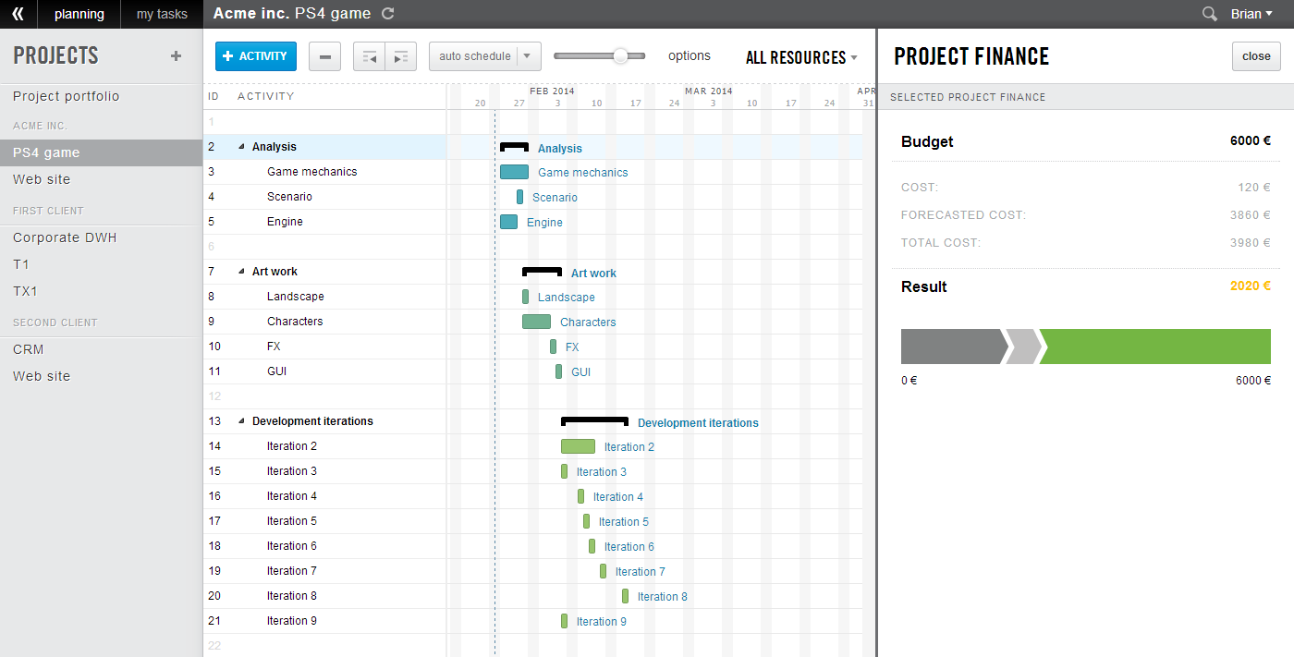The image size is (1294, 657).
Task: Collapse the sidebar with double-chevron icon
Action: (18, 14)
